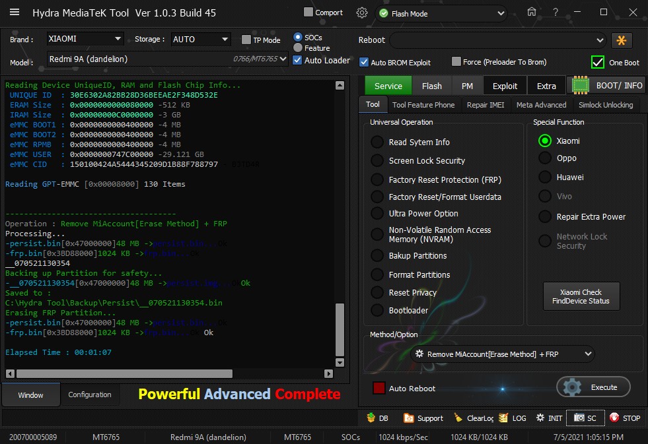This screenshot has height=444, width=648.
Task: Select the Format Partitions option
Action: [377, 274]
